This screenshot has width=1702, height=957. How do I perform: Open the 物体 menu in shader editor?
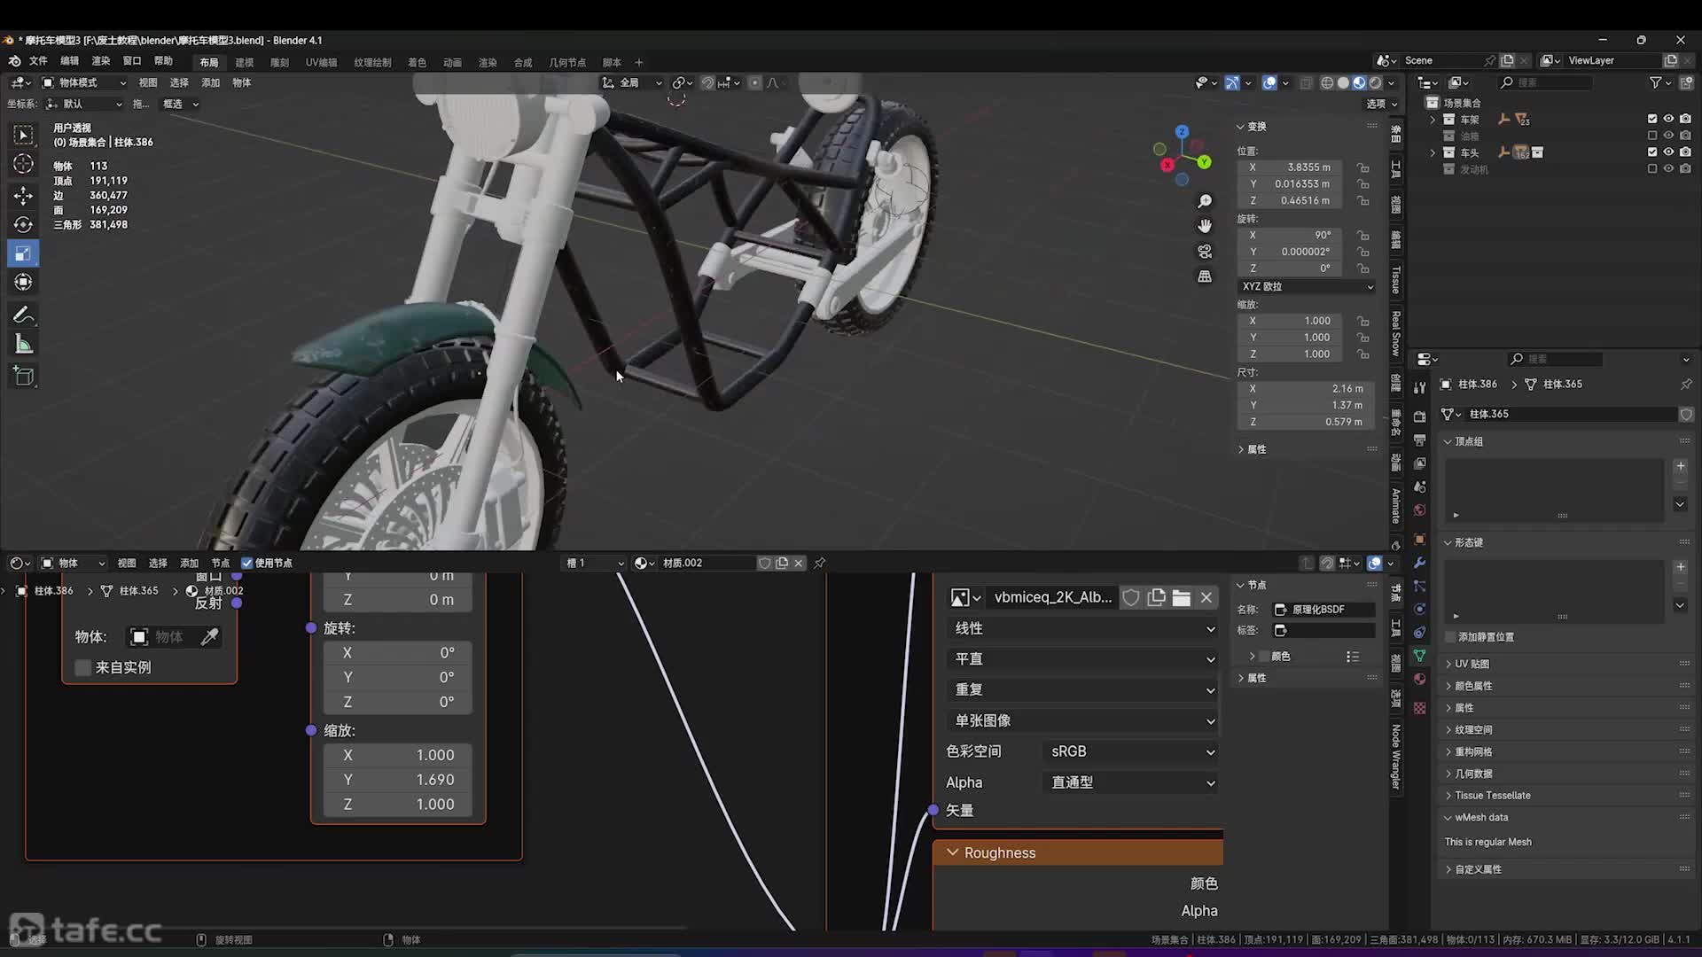pyautogui.click(x=66, y=562)
